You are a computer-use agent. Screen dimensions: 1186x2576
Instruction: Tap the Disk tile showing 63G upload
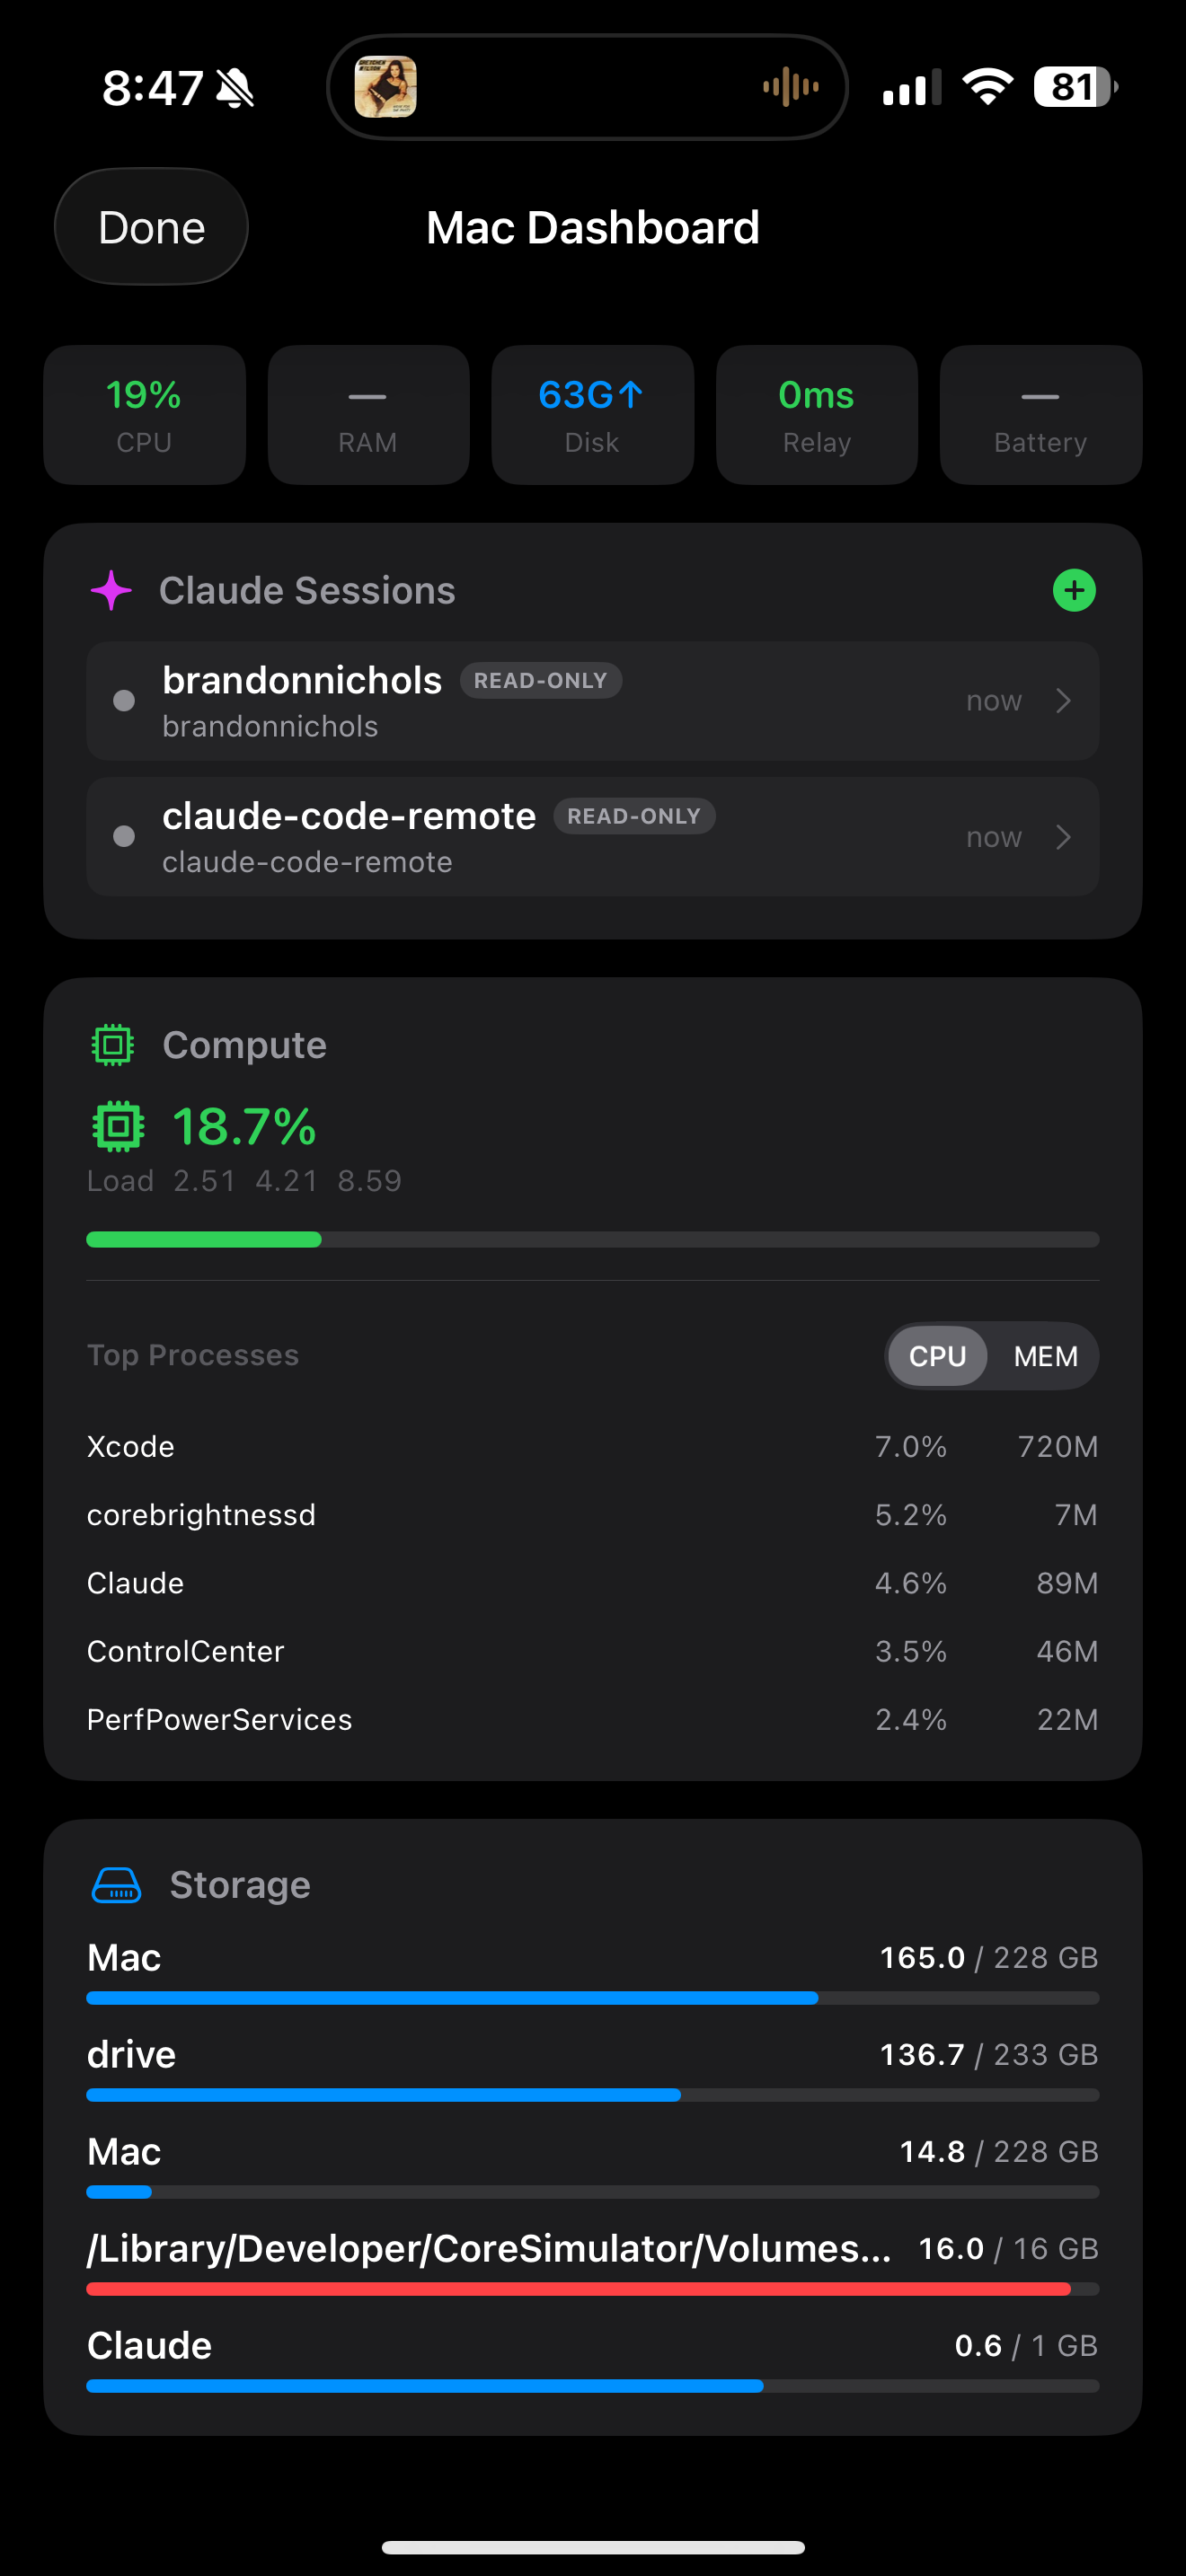pyautogui.click(x=592, y=415)
